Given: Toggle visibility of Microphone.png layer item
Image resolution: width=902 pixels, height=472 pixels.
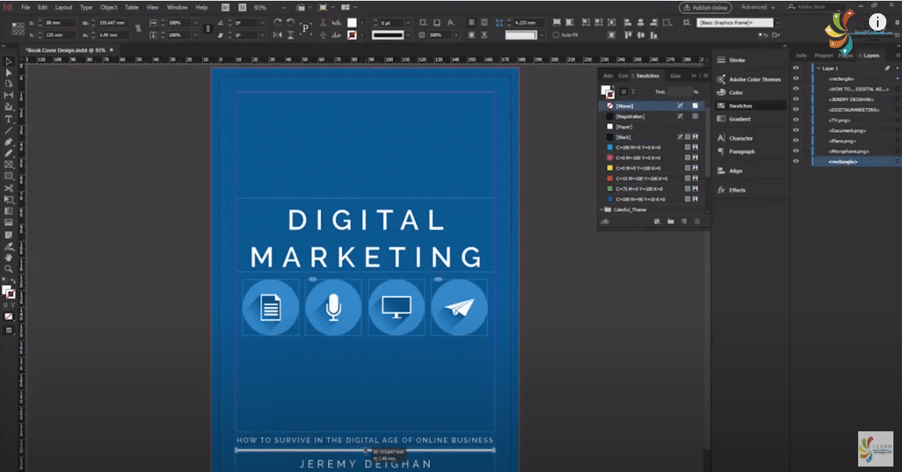Looking at the screenshot, I should tap(796, 151).
